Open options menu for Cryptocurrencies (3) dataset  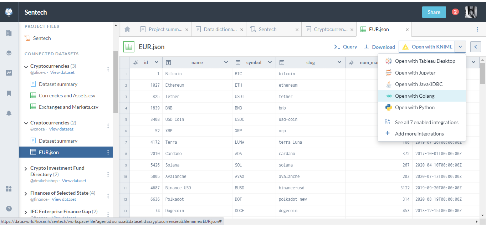coord(108,69)
